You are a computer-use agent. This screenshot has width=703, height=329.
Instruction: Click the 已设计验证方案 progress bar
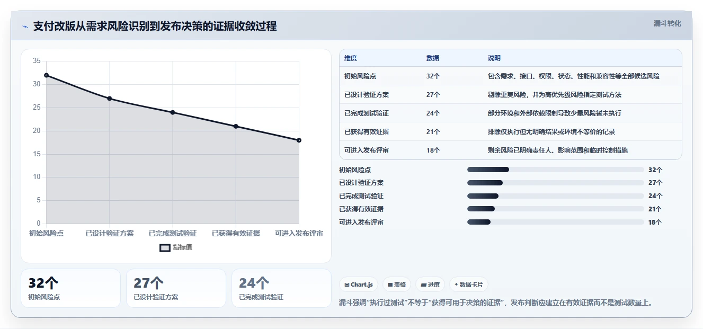[556, 183]
